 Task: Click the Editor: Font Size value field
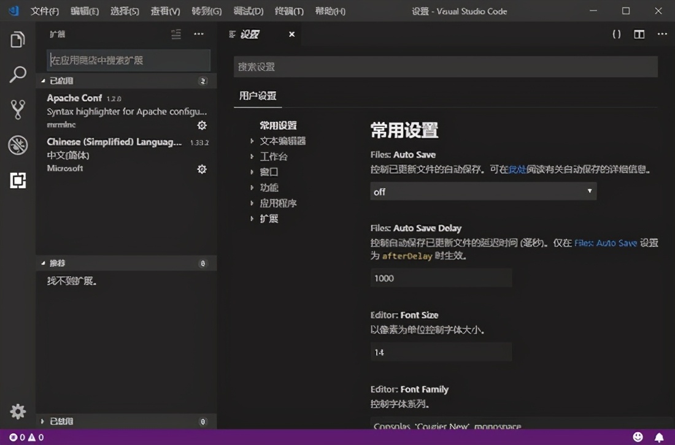point(441,351)
